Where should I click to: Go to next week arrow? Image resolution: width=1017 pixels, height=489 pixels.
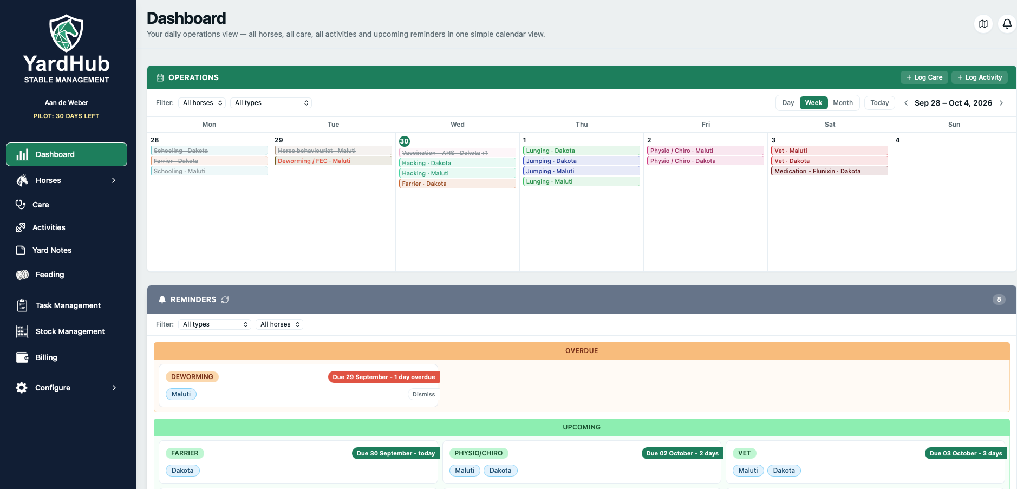[1001, 103]
